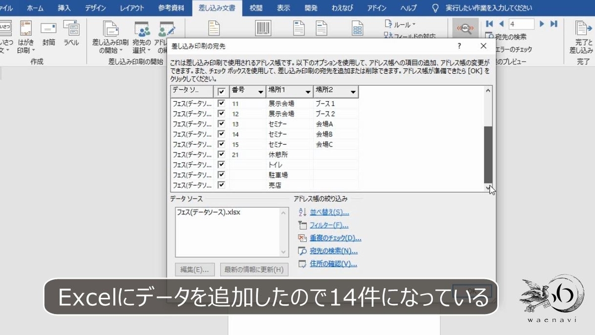595x335 pixels.
Task: Open 差し込み印刷の開始 (Start Mail Merge)
Action: click(x=110, y=29)
